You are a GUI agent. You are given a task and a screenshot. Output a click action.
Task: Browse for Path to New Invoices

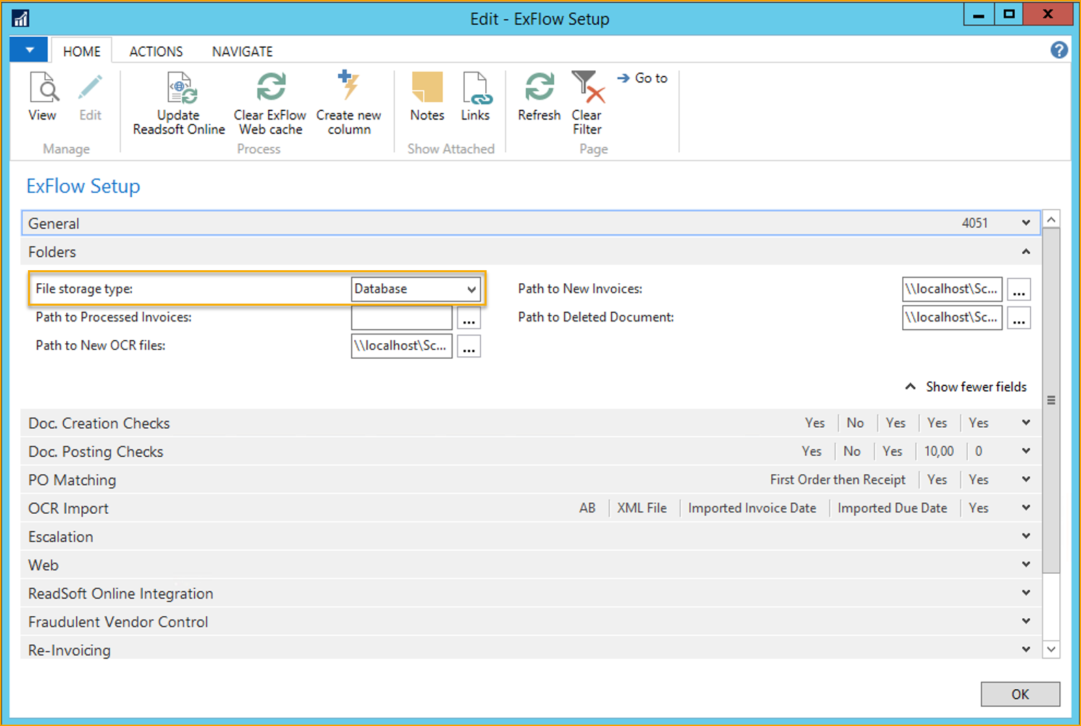pos(1019,290)
